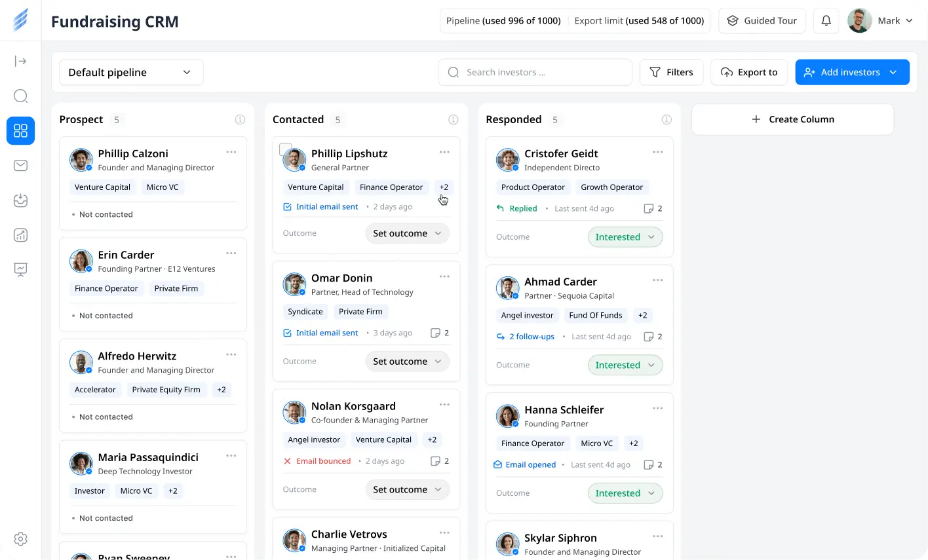Show info for the Contacted column
This screenshot has width=928, height=560.
pos(453,120)
